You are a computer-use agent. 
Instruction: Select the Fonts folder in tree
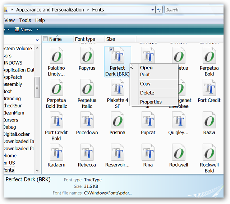[9, 170]
